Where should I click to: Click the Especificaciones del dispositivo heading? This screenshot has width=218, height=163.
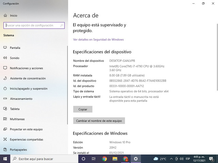click(102, 52)
